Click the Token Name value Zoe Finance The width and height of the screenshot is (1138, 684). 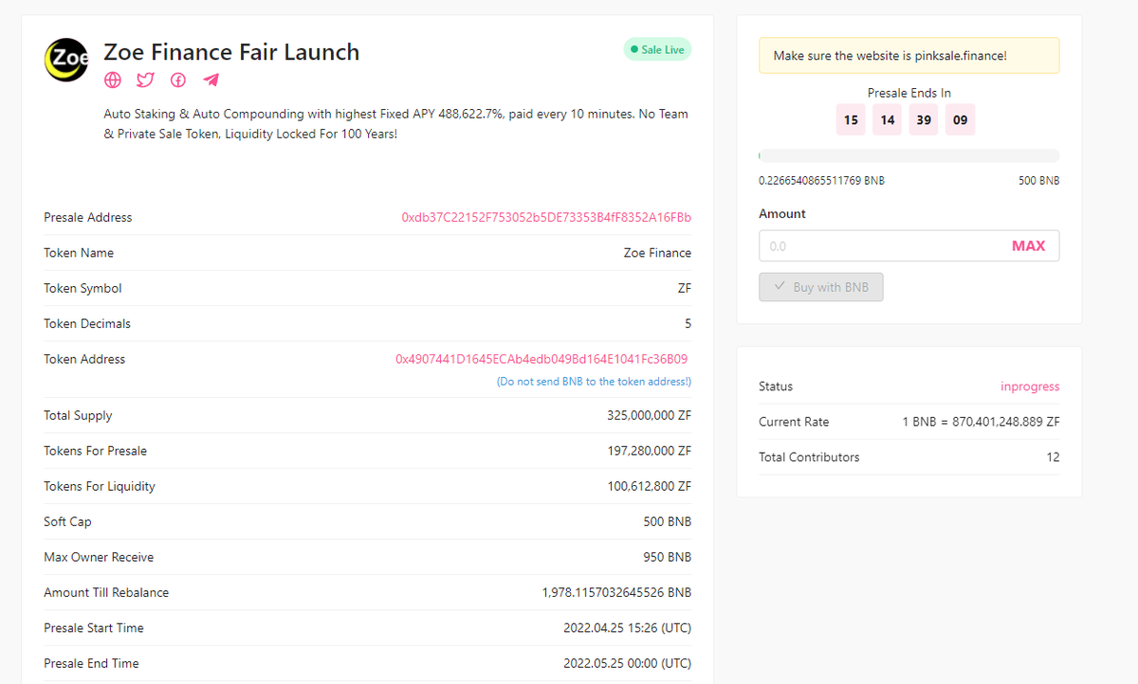click(657, 253)
